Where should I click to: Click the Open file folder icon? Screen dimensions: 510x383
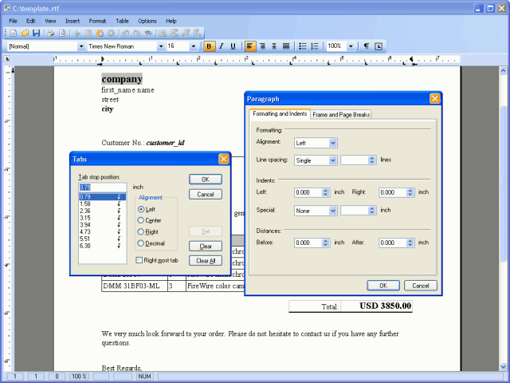[x=25, y=34]
